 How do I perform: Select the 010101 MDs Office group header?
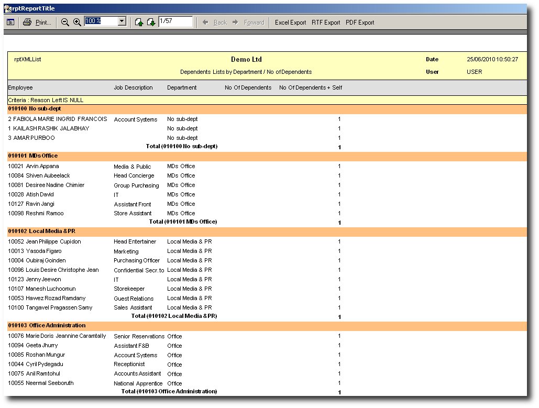(33, 156)
